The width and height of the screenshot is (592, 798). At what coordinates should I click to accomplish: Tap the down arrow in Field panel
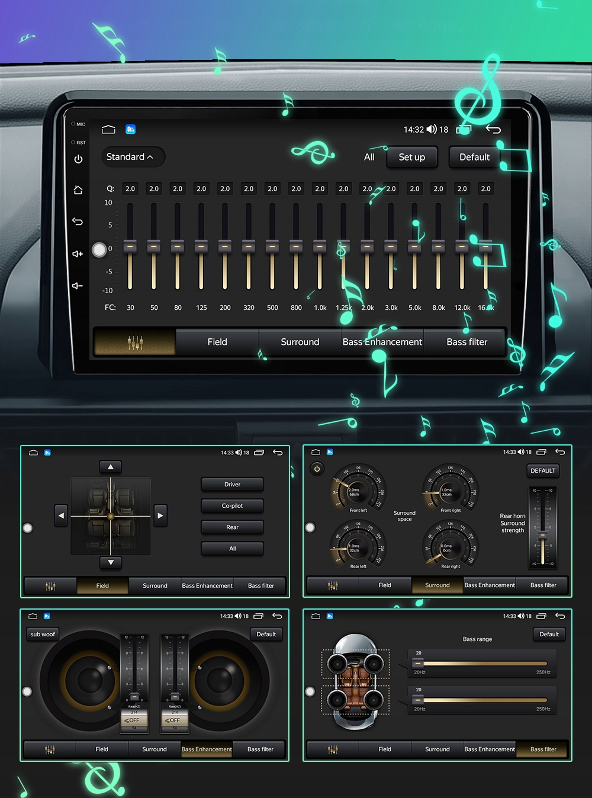tap(111, 562)
